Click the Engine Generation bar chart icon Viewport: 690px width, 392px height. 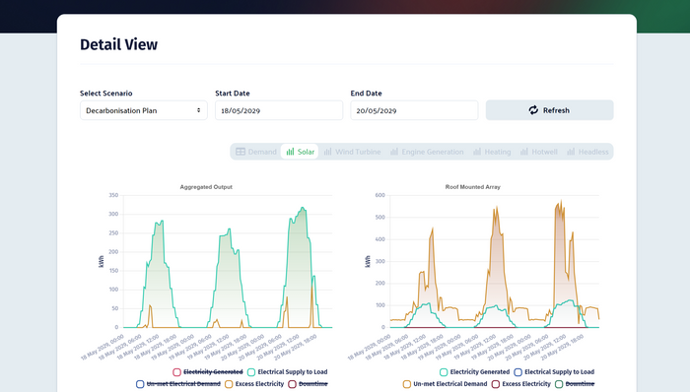(394, 152)
